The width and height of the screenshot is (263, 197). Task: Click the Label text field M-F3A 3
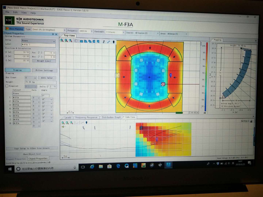(x=38, y=45)
